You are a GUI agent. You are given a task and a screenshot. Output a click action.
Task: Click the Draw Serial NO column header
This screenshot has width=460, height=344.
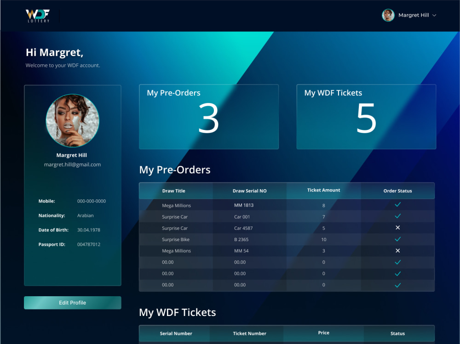(250, 191)
